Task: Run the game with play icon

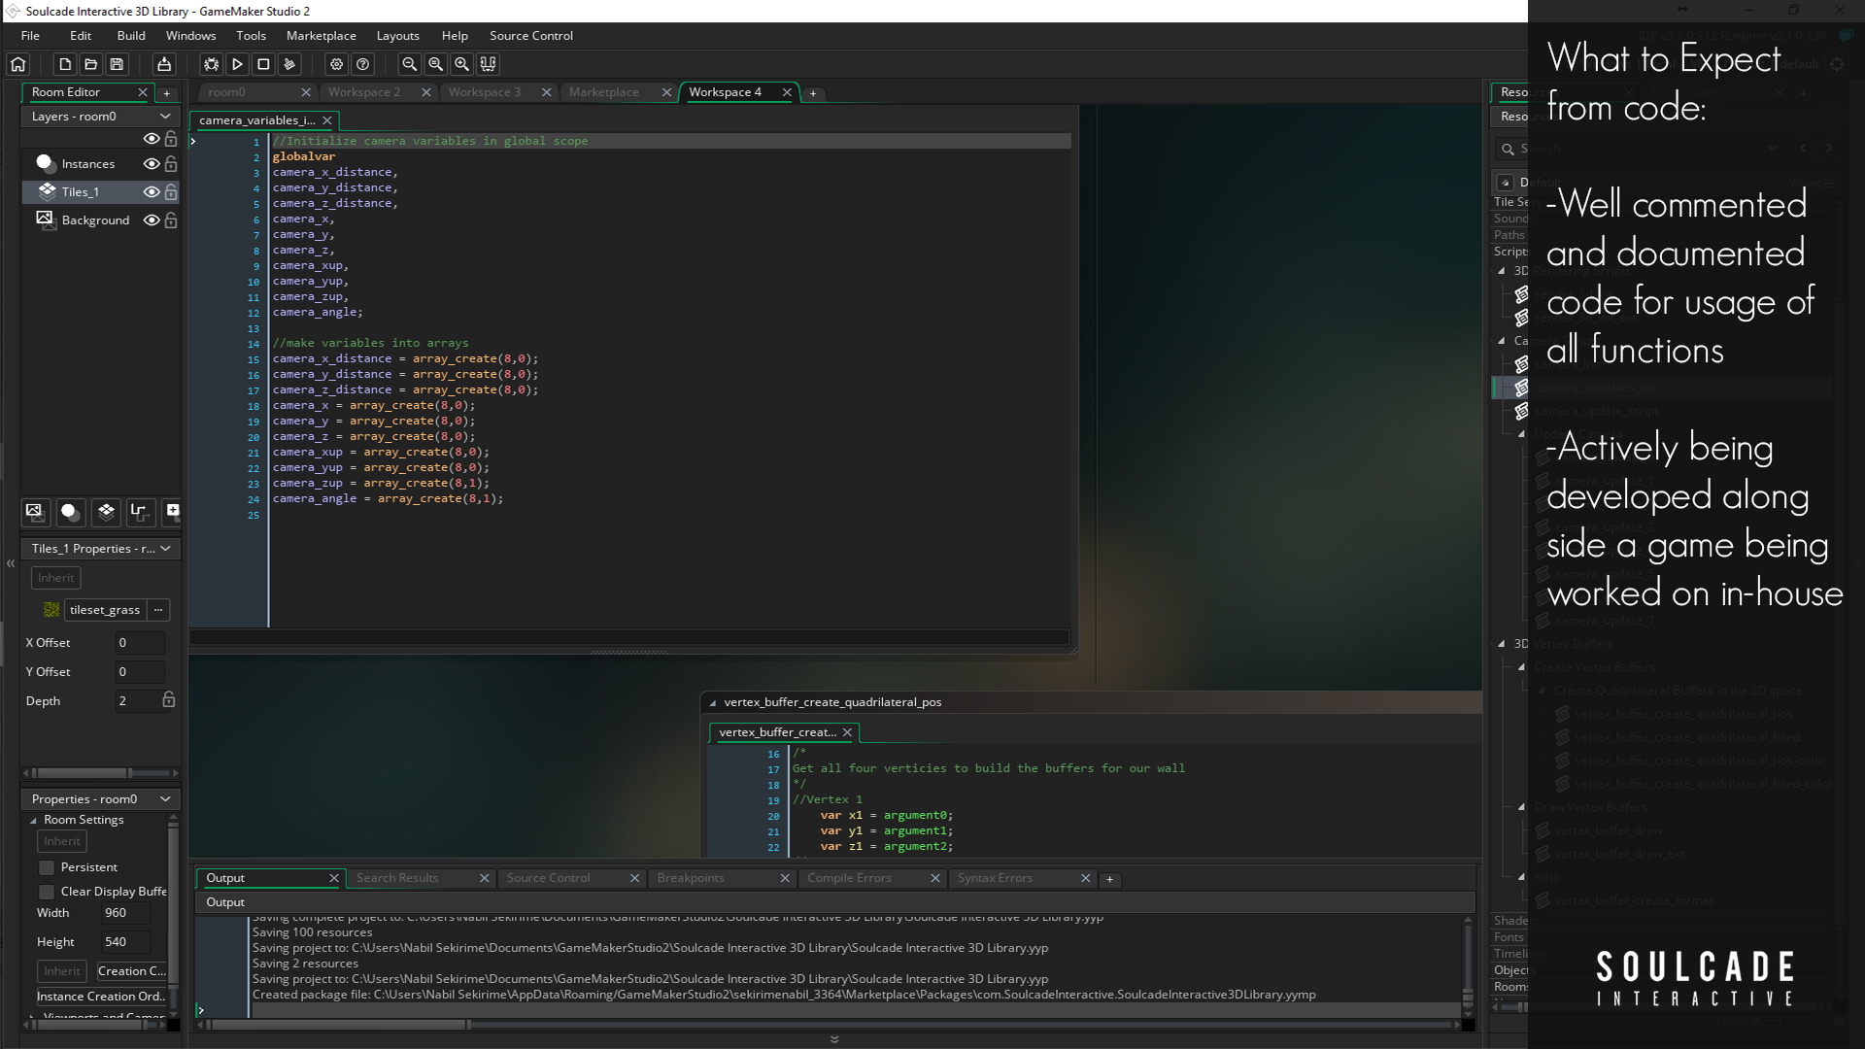Action: coord(237,64)
